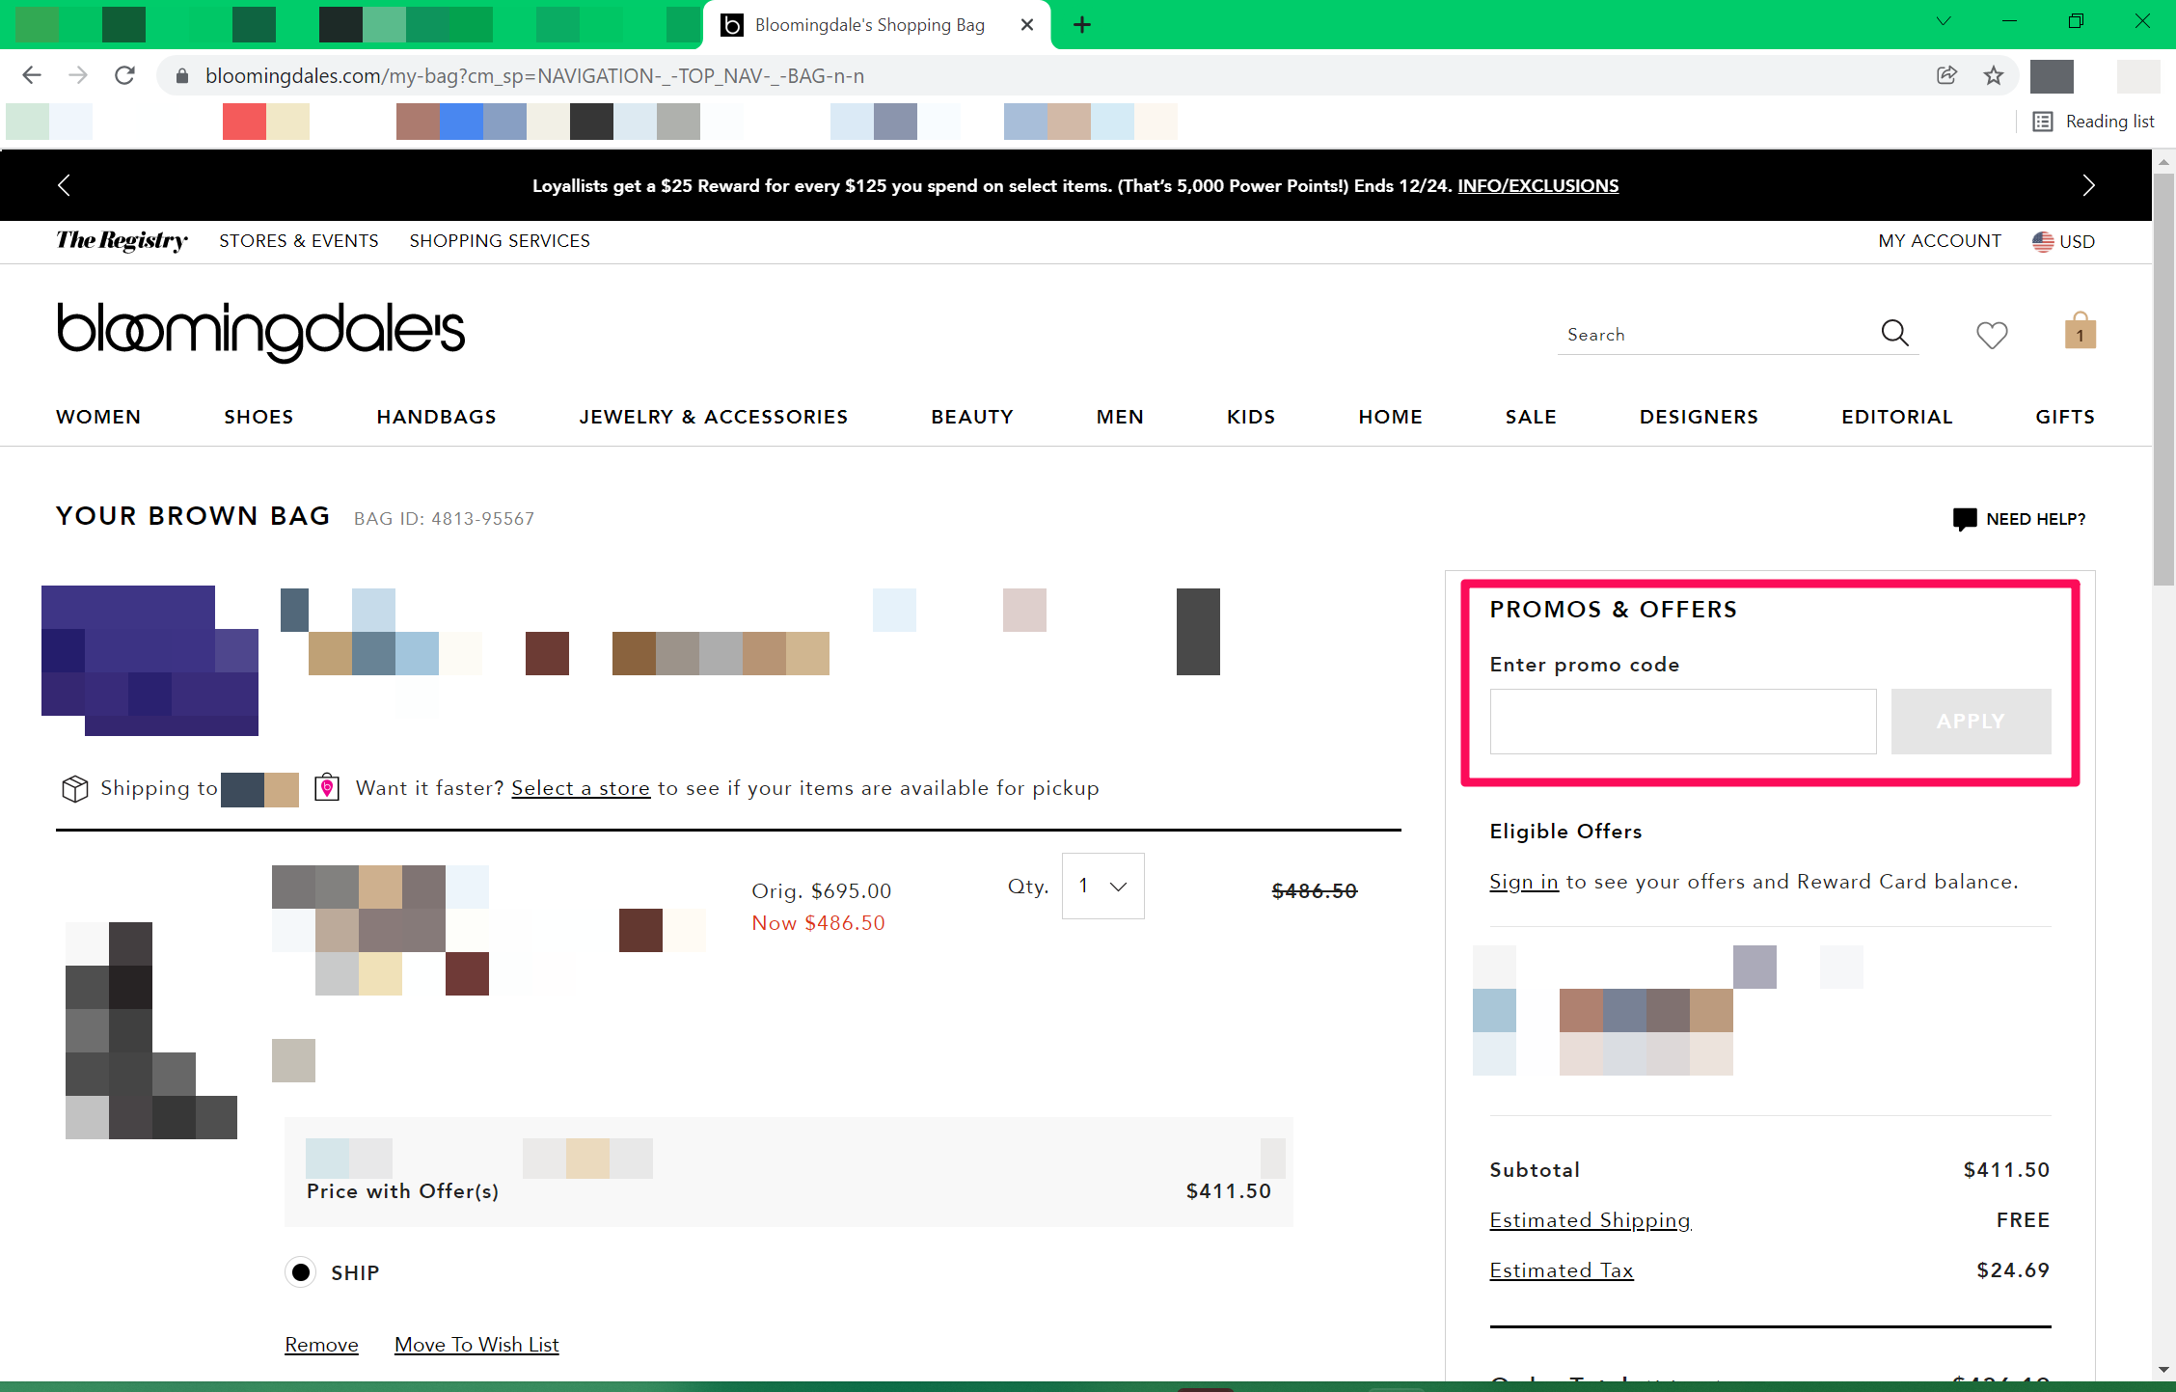Open HOME category
Image resolution: width=2176 pixels, height=1392 pixels.
click(1390, 417)
